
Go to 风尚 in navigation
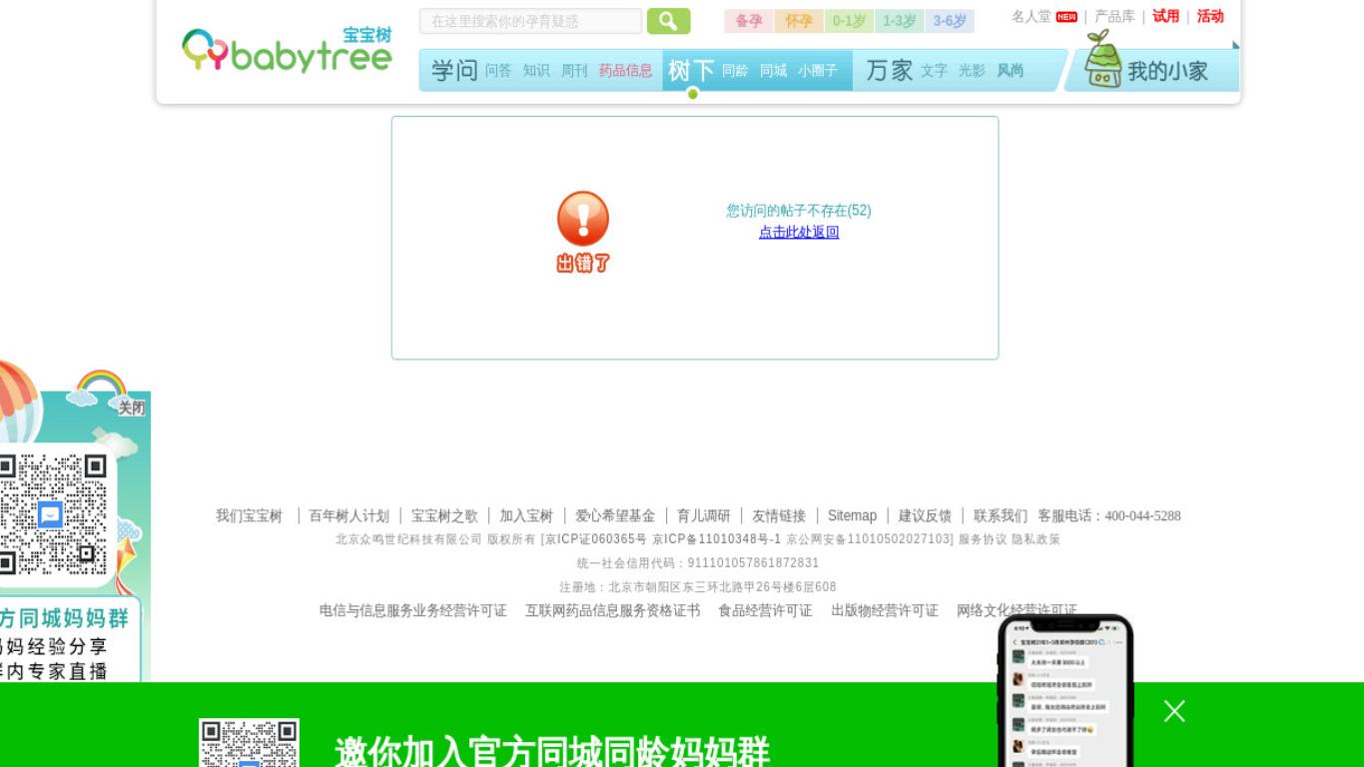[x=1011, y=71]
